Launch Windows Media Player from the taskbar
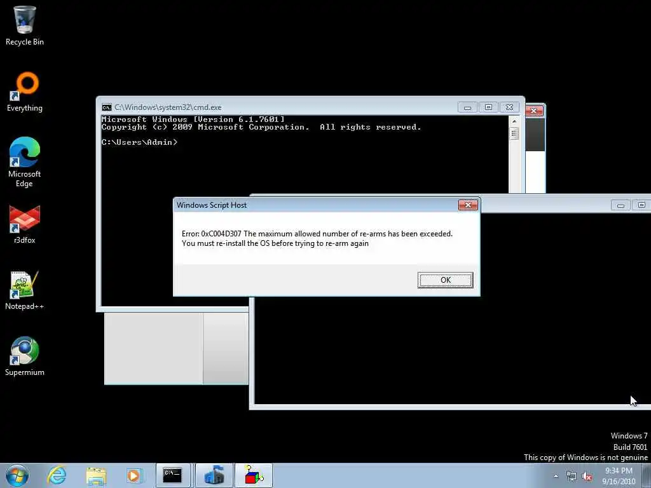This screenshot has width=651, height=488. point(134,475)
